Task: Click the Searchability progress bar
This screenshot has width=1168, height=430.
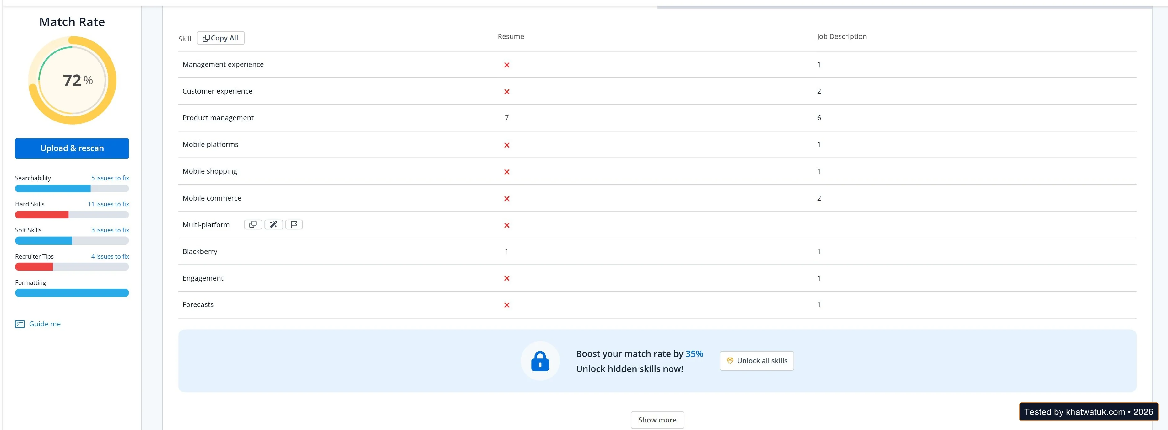Action: click(72, 189)
